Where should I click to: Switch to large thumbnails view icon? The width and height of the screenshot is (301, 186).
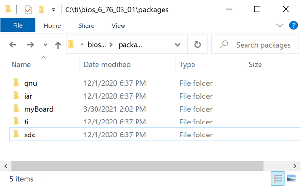291,178
